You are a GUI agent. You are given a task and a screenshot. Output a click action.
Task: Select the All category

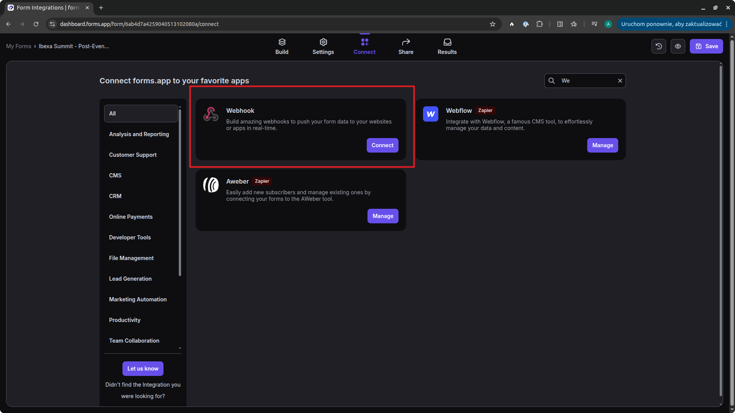(x=141, y=114)
